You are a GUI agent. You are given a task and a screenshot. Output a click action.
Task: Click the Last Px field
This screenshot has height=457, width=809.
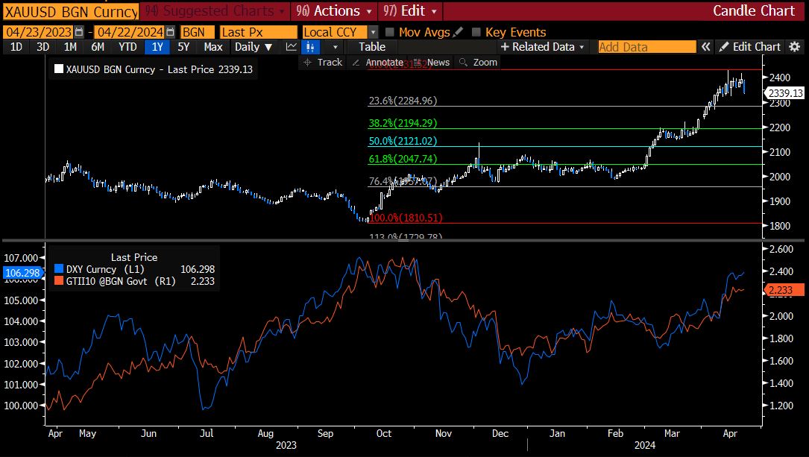tap(259, 32)
